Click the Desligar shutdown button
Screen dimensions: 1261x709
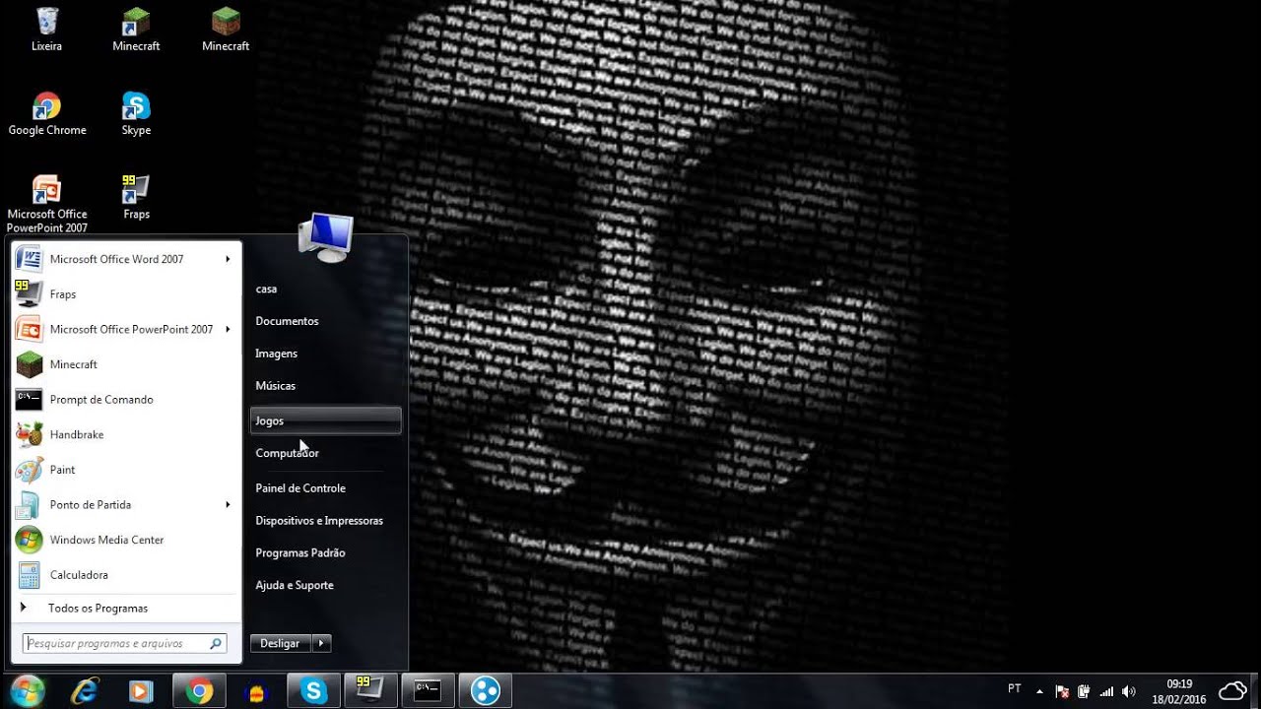[281, 643]
